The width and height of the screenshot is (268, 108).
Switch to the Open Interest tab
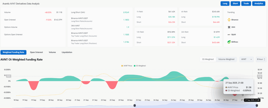point(36,52)
